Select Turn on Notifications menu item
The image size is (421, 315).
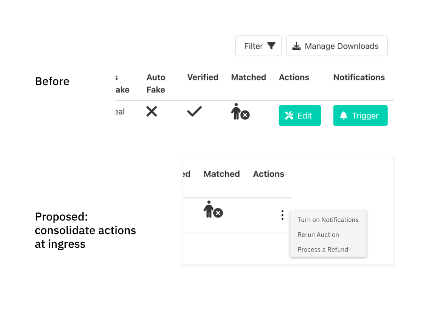tap(328, 220)
